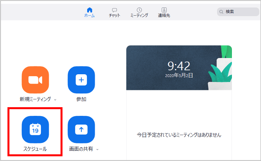Click the チャット speech bubble icon
This screenshot has height=161, width=261.
point(114,10)
